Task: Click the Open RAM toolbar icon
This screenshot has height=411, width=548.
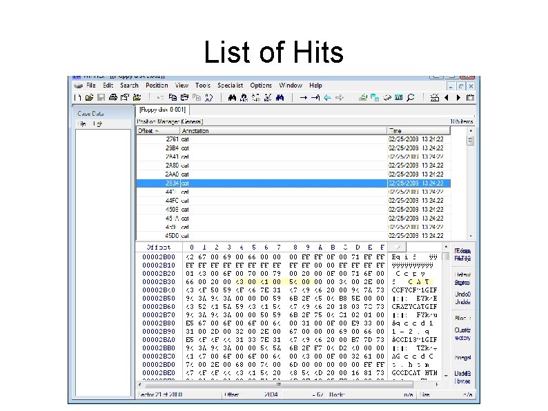Action: click(387, 97)
